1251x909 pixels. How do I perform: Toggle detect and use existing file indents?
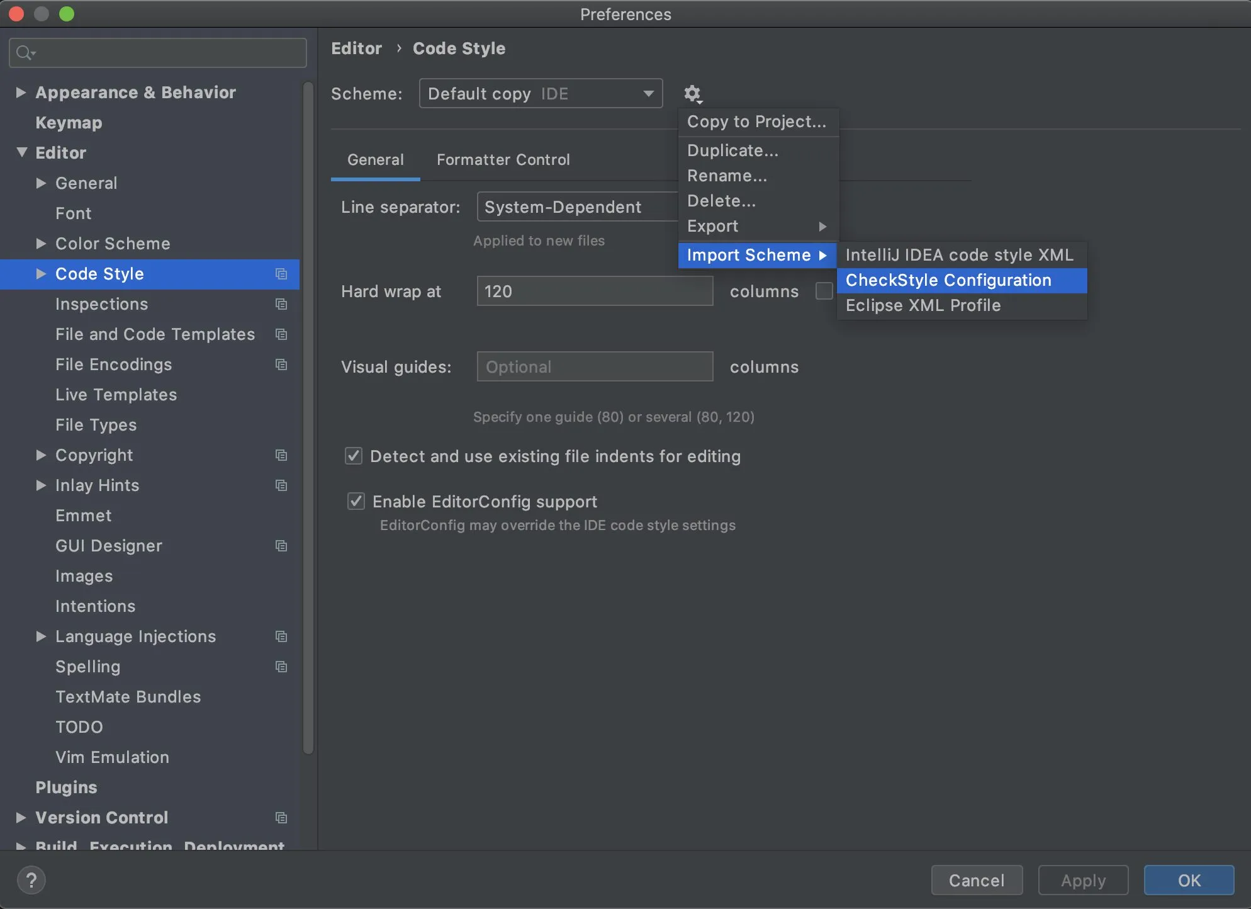(354, 456)
